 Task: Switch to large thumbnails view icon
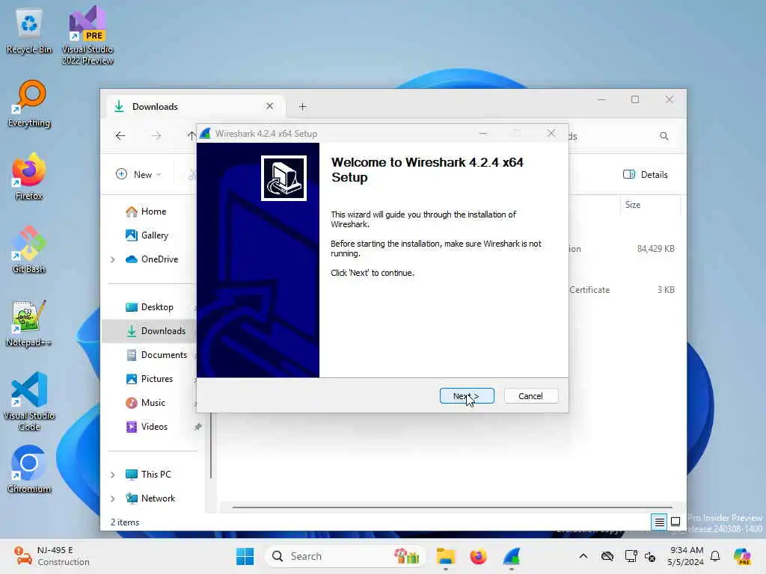[x=675, y=522]
